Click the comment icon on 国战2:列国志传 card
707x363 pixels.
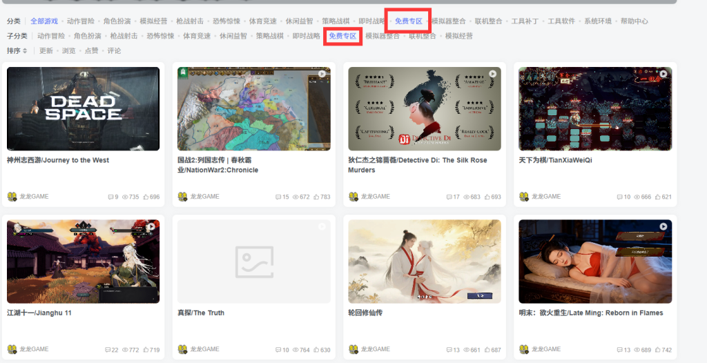coord(278,197)
